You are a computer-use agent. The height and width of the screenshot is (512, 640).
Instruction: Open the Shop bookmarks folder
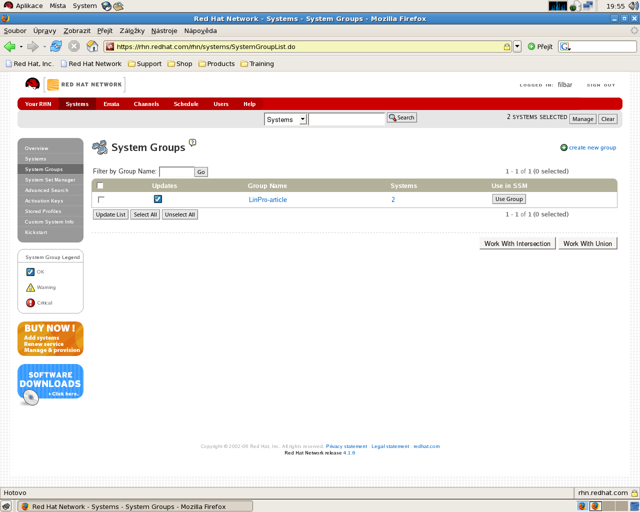click(180, 63)
